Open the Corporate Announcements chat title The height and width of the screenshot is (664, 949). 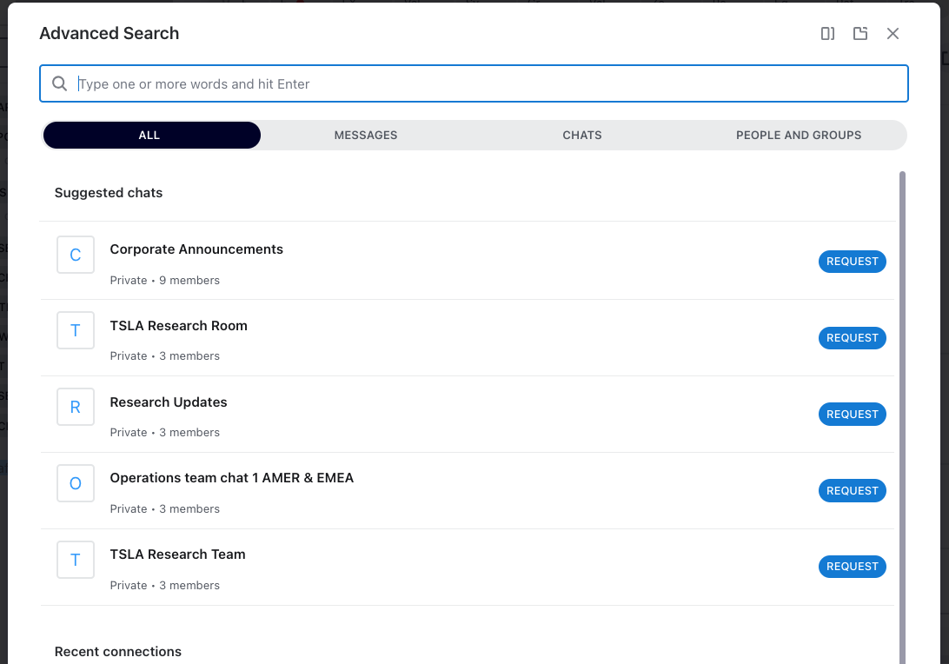pos(196,249)
